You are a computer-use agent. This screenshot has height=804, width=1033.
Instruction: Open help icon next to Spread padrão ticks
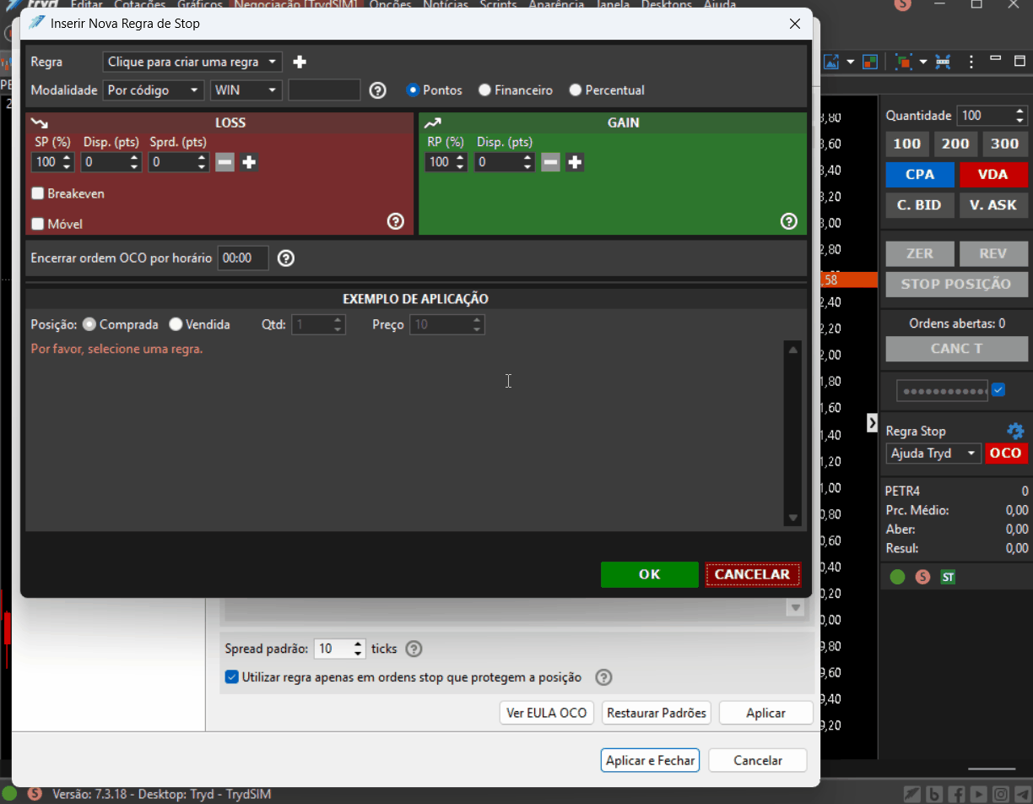point(414,649)
